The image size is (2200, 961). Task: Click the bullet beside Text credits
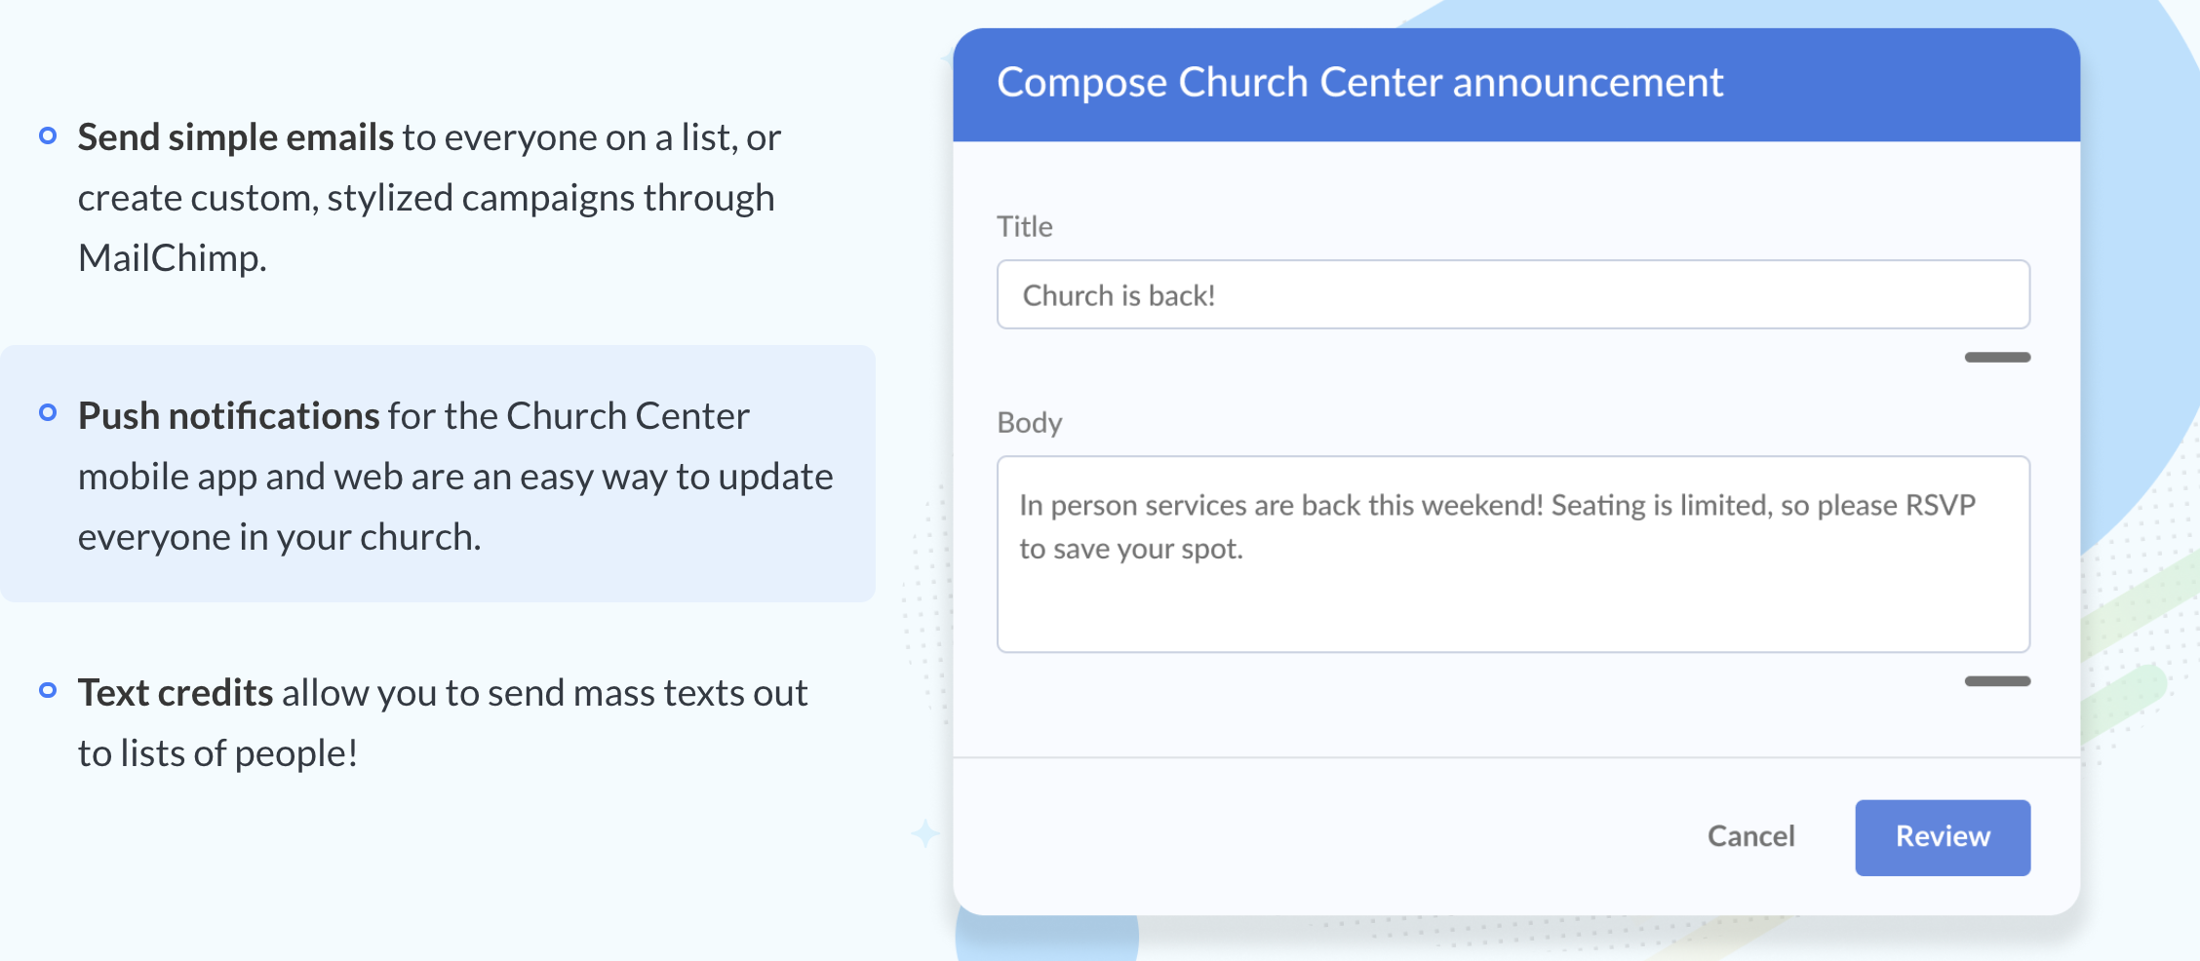click(47, 690)
